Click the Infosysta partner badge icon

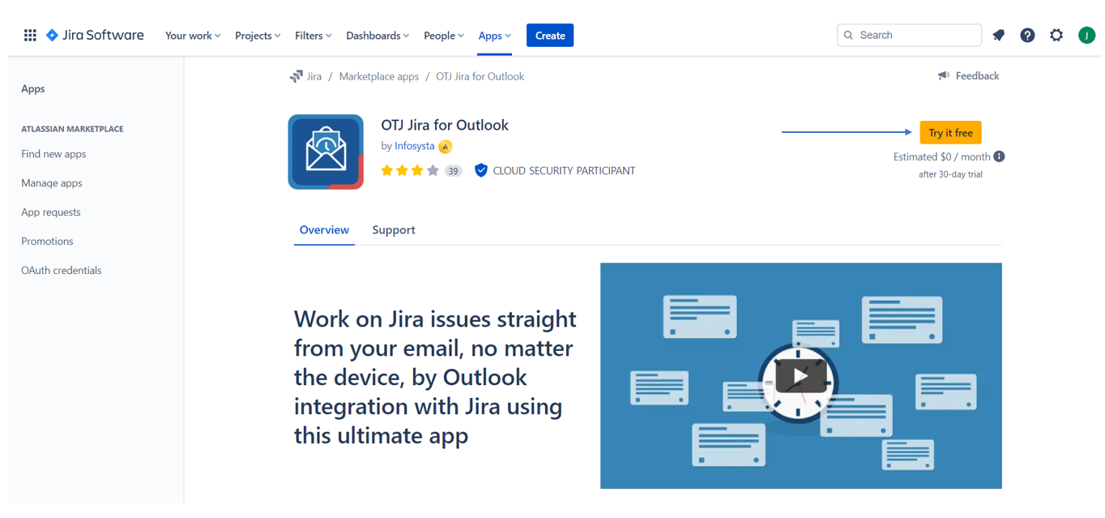pos(445,147)
